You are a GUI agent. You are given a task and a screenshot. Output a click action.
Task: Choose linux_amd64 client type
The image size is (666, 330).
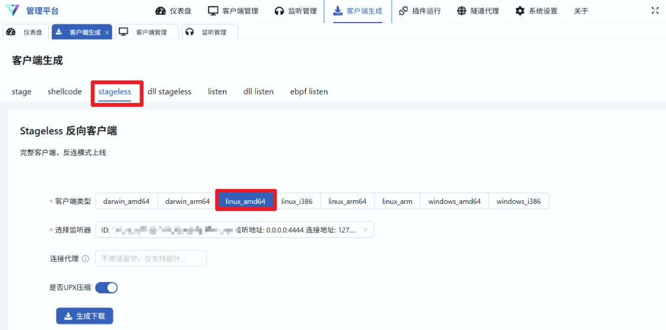(x=246, y=202)
